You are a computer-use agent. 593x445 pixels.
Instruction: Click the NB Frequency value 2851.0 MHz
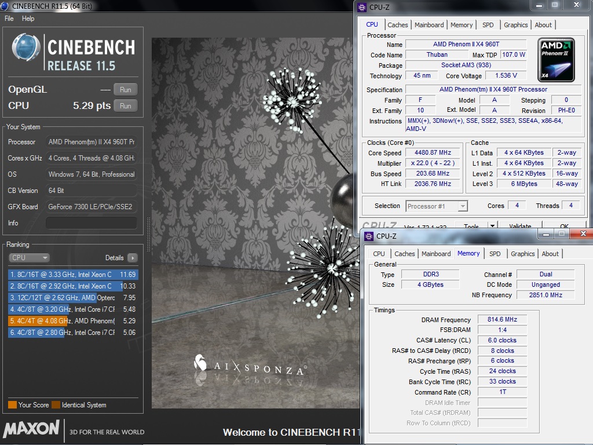[x=546, y=295]
